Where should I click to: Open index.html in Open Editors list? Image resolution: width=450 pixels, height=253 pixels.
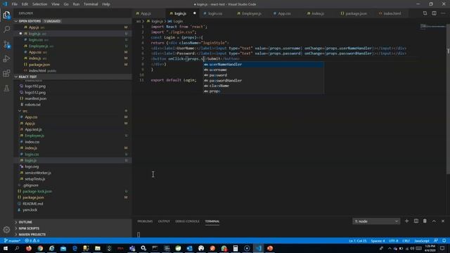tap(37, 70)
